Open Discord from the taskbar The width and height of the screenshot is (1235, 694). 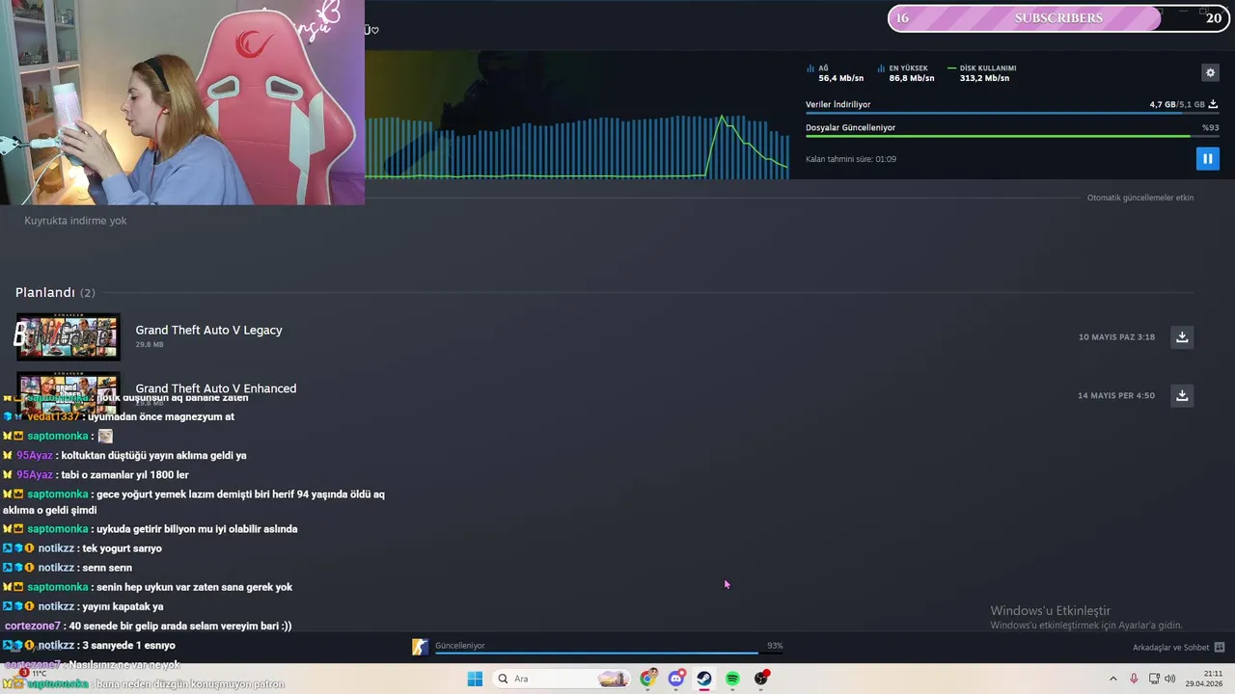[x=676, y=679]
